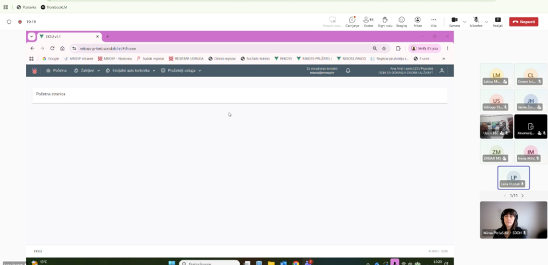This screenshot has width=548, height=265.
Task: Go to Početna in the navbar
Action: click(56, 70)
